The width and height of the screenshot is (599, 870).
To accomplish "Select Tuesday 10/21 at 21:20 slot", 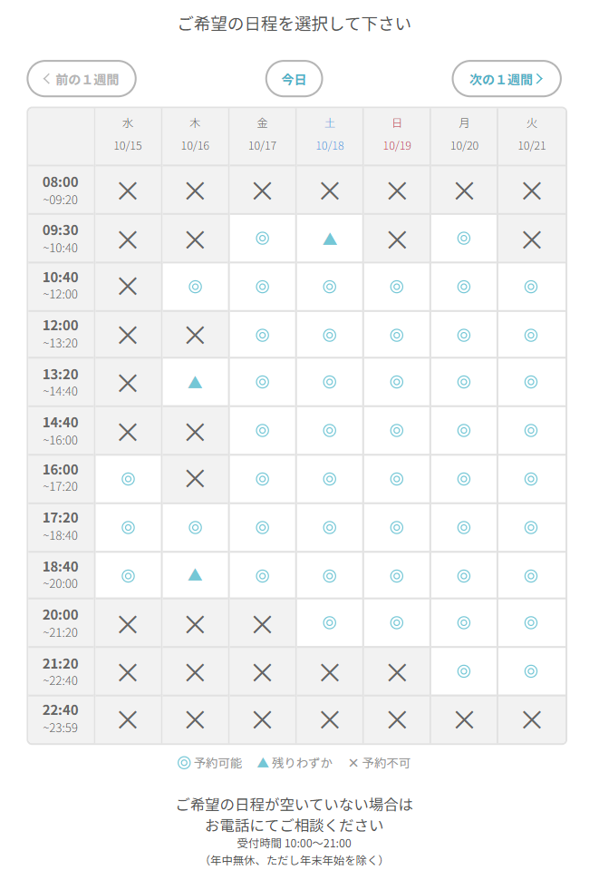I will (531, 671).
